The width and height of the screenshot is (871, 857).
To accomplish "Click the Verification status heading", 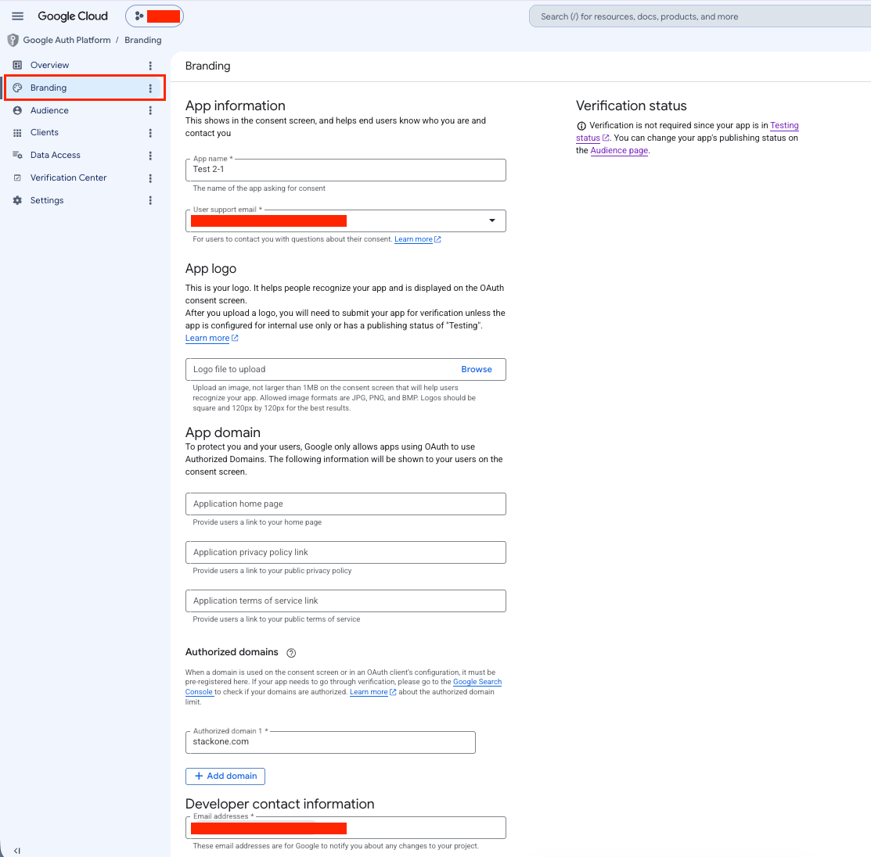I will (631, 106).
